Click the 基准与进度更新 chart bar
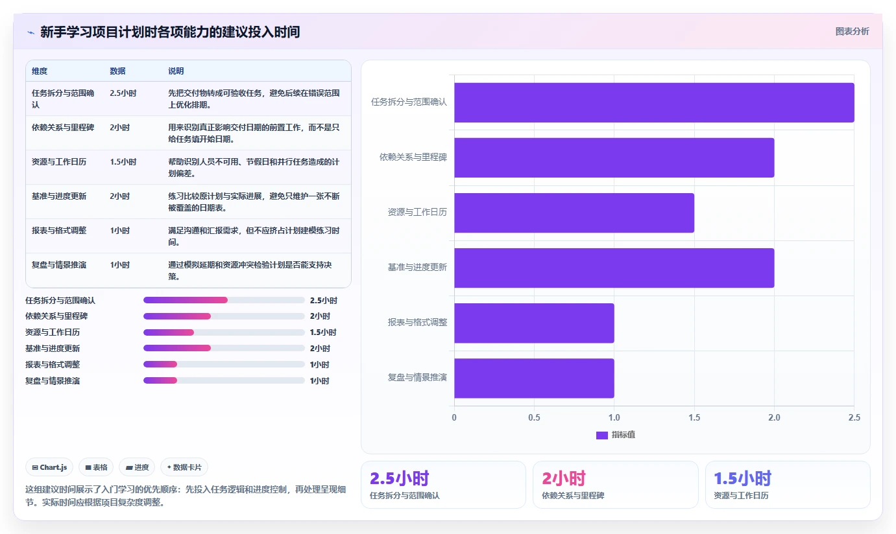This screenshot has height=534, width=896. click(614, 268)
